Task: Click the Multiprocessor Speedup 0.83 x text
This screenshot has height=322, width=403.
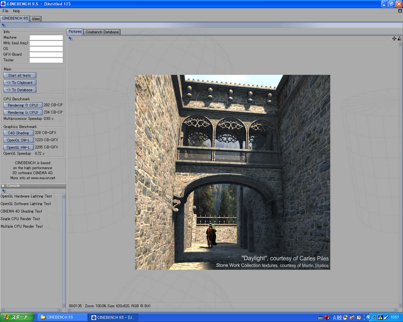Action: click(x=28, y=119)
